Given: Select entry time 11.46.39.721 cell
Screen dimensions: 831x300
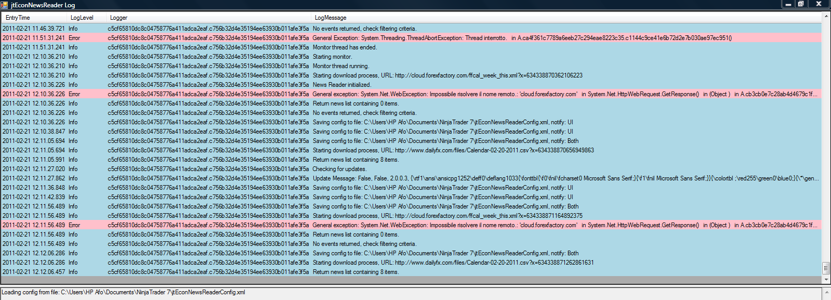Looking at the screenshot, I should pos(34,29).
